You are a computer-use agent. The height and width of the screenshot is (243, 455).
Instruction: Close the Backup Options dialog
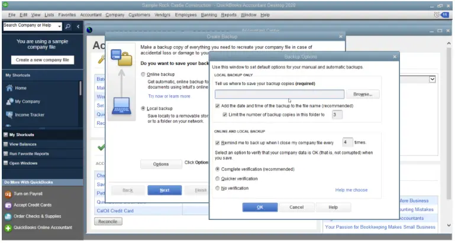click(394, 57)
